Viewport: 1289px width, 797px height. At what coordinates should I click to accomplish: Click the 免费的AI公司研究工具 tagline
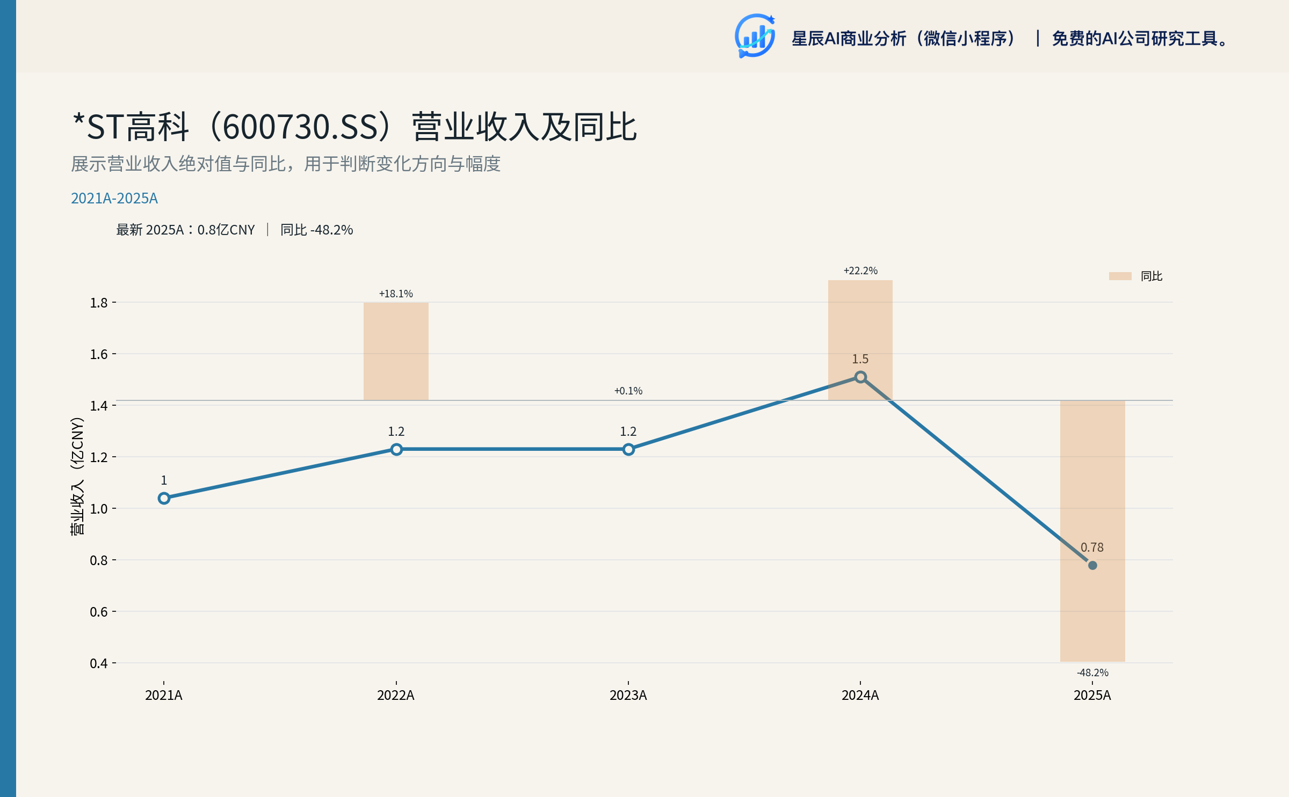point(1140,39)
